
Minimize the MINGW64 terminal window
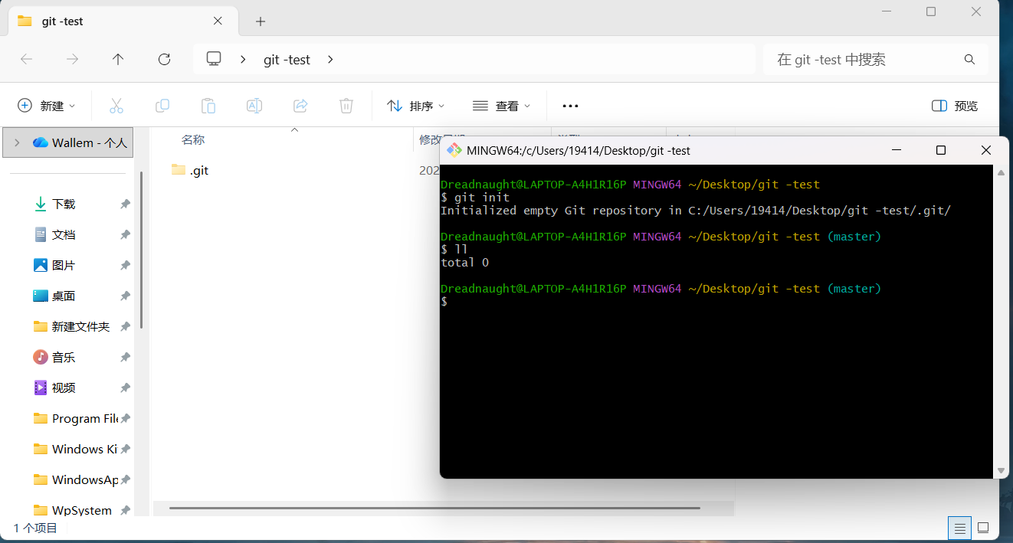[x=895, y=150]
